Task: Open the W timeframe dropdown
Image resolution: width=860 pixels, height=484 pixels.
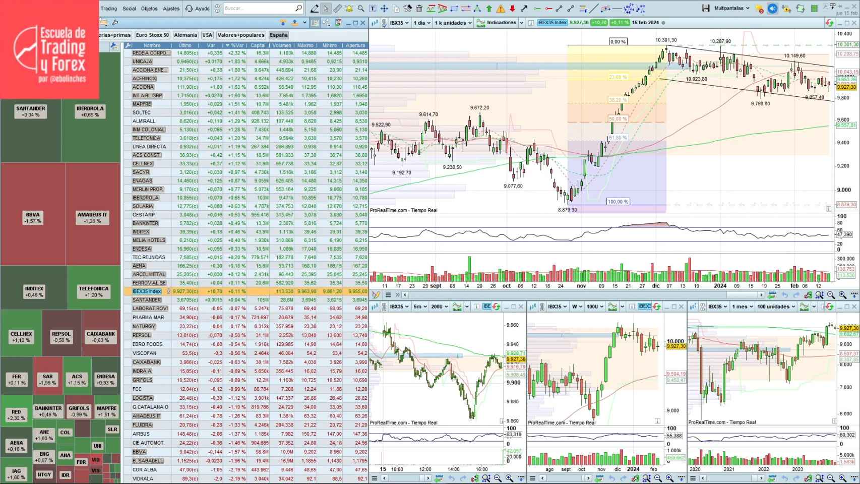Action: point(577,307)
